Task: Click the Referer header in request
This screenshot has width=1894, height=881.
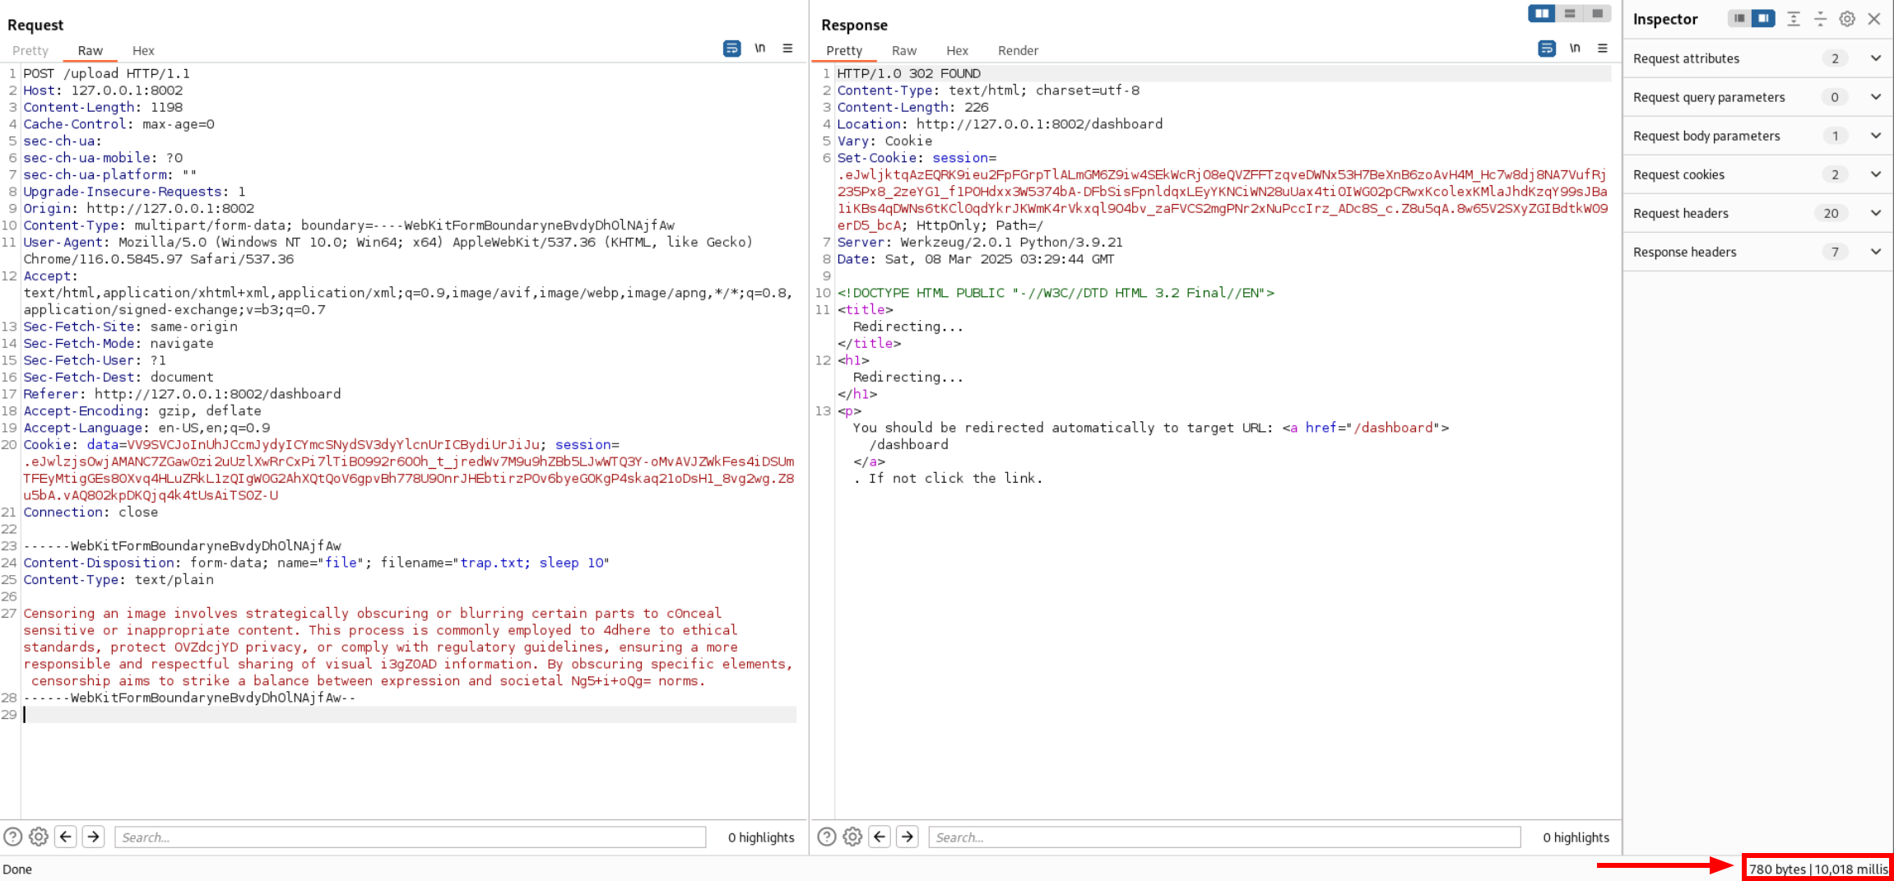Action: click(x=182, y=394)
